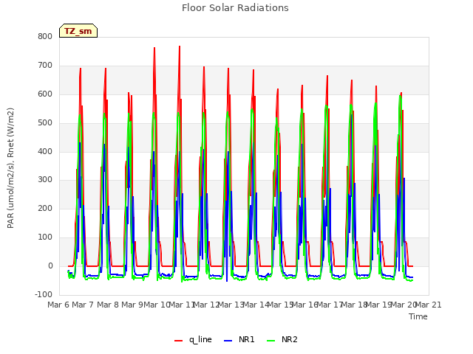Click y-axis tick value 100

[45, 237]
